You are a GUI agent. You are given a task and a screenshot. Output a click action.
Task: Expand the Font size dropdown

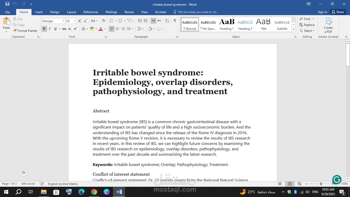click(75, 21)
